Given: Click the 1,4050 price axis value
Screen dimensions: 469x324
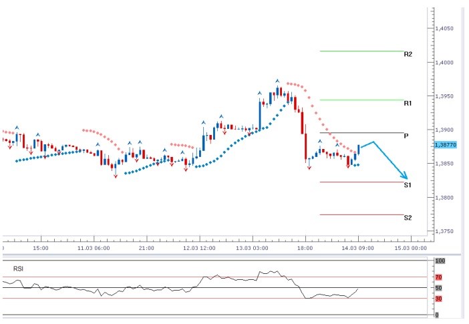Looking at the screenshot, I should (444, 29).
